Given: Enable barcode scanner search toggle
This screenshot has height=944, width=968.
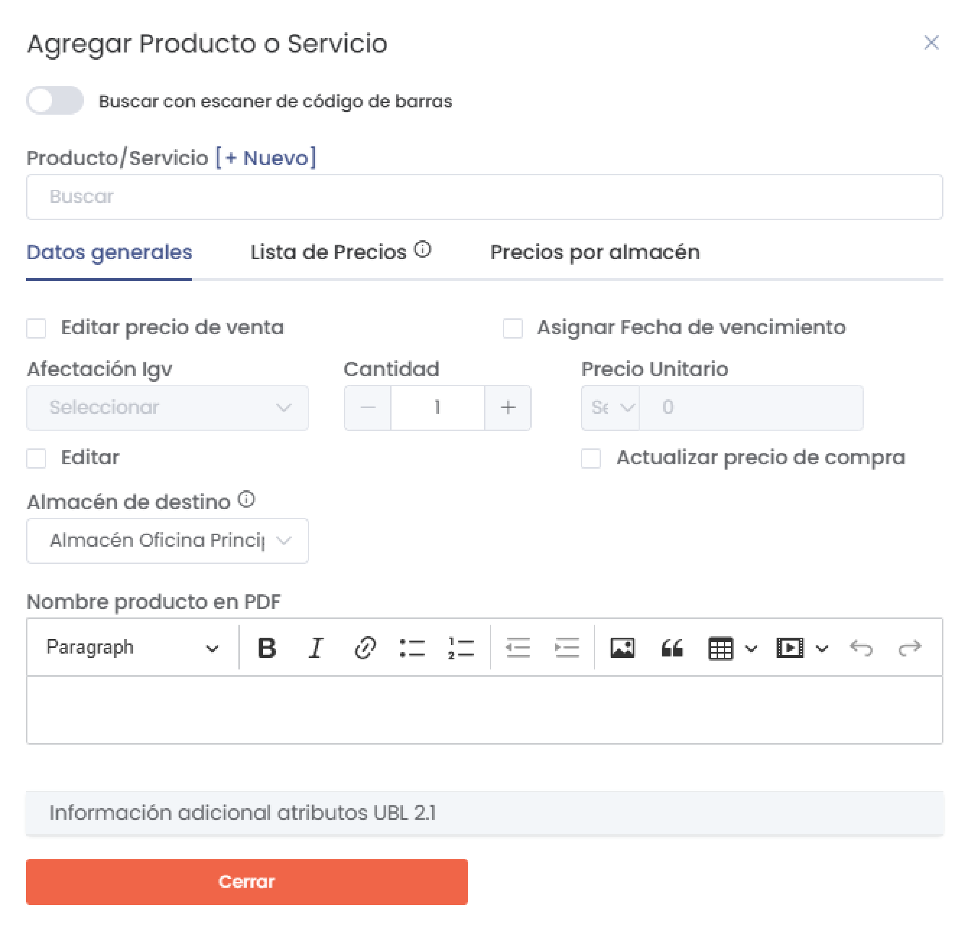Looking at the screenshot, I should 54,101.
